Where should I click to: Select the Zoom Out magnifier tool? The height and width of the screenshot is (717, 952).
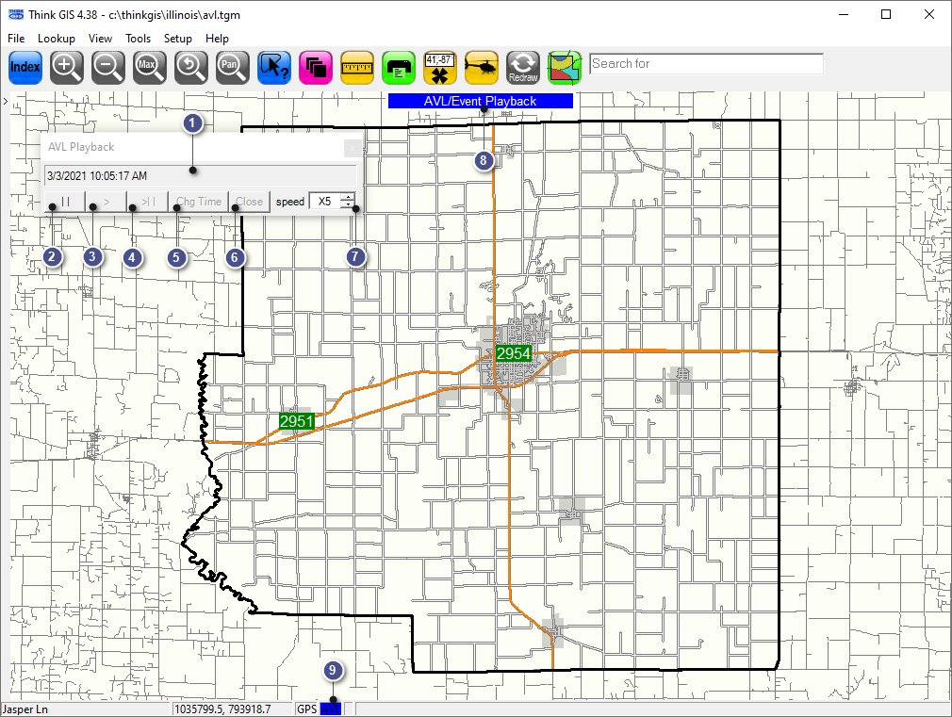pos(108,68)
